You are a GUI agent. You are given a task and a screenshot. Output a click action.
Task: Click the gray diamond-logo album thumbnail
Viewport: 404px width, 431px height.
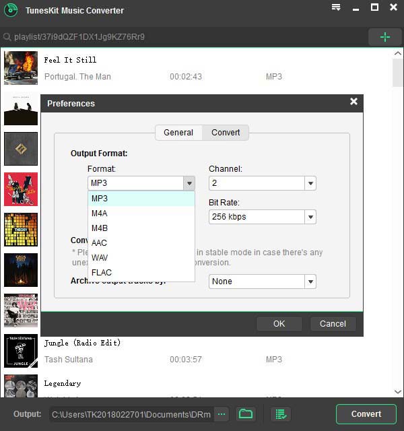(x=21, y=149)
